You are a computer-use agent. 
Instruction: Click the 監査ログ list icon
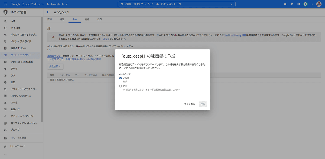5,109
